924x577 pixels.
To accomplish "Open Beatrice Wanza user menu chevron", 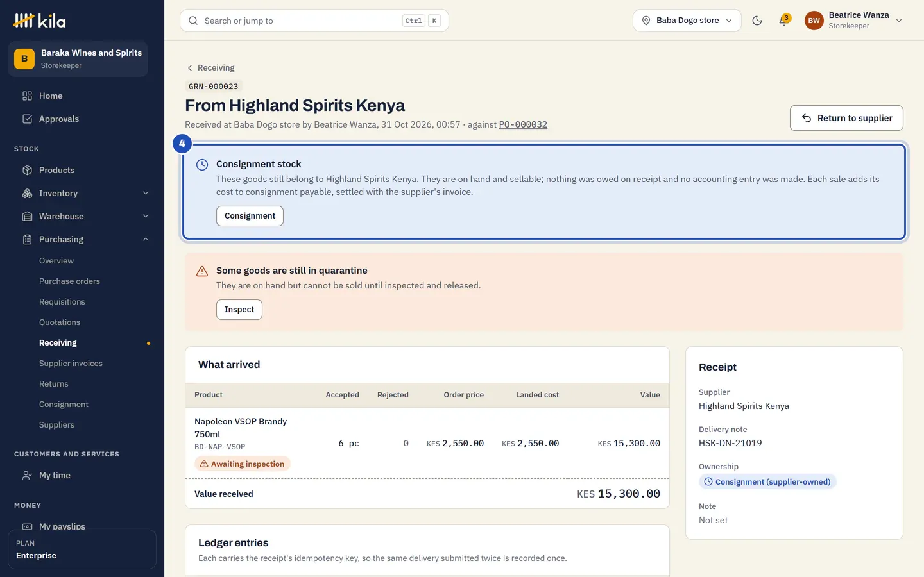I will (899, 21).
